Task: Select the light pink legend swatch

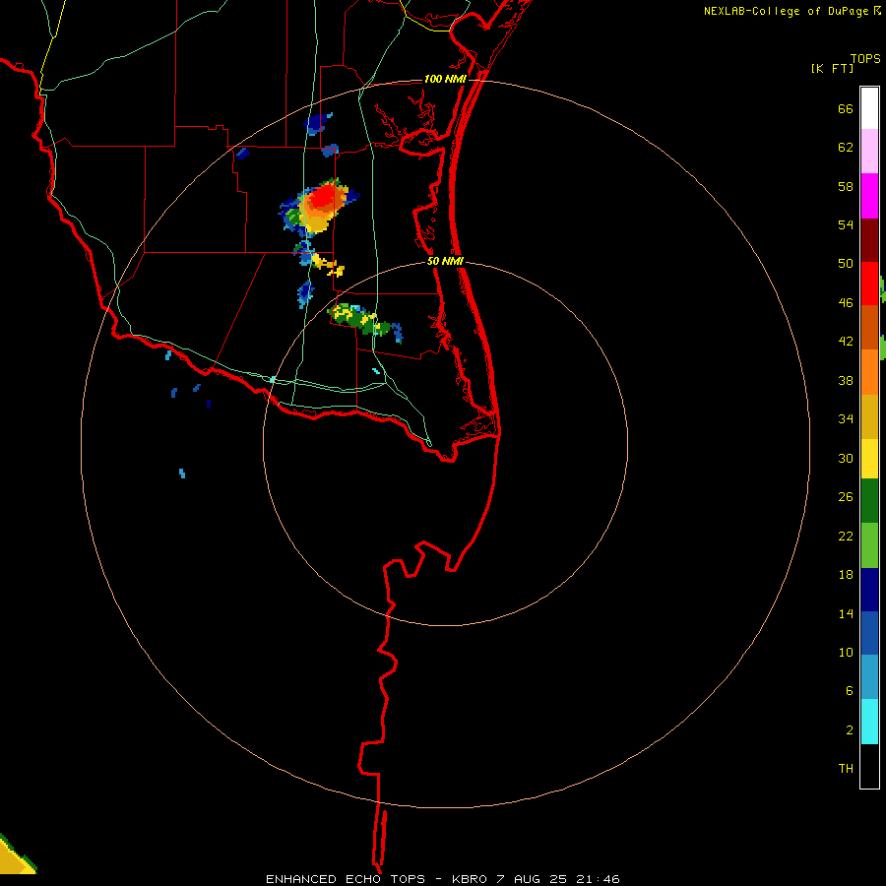Action: tap(869, 151)
